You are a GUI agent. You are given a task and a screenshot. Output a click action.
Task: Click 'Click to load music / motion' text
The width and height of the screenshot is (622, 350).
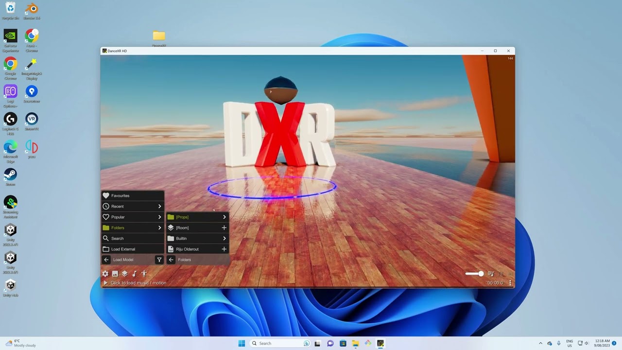pyautogui.click(x=138, y=283)
